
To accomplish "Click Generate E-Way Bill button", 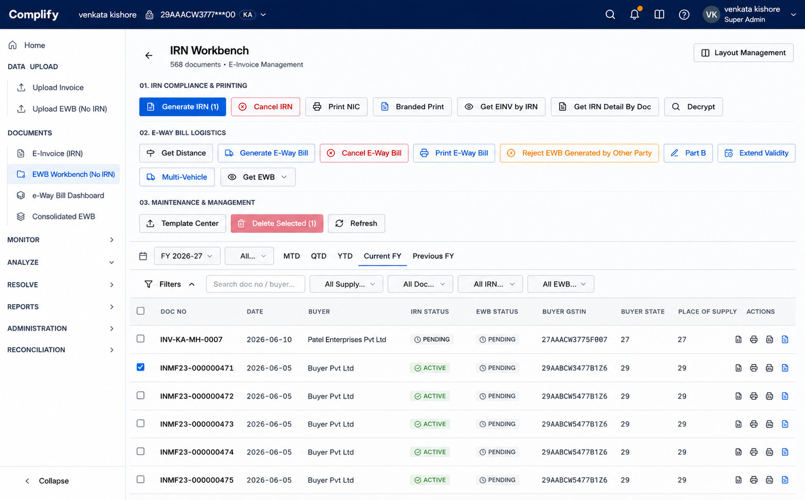I will pyautogui.click(x=266, y=153).
